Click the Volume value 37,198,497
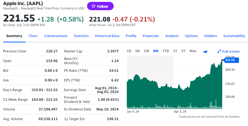248x126 pixels. [x=48, y=109]
